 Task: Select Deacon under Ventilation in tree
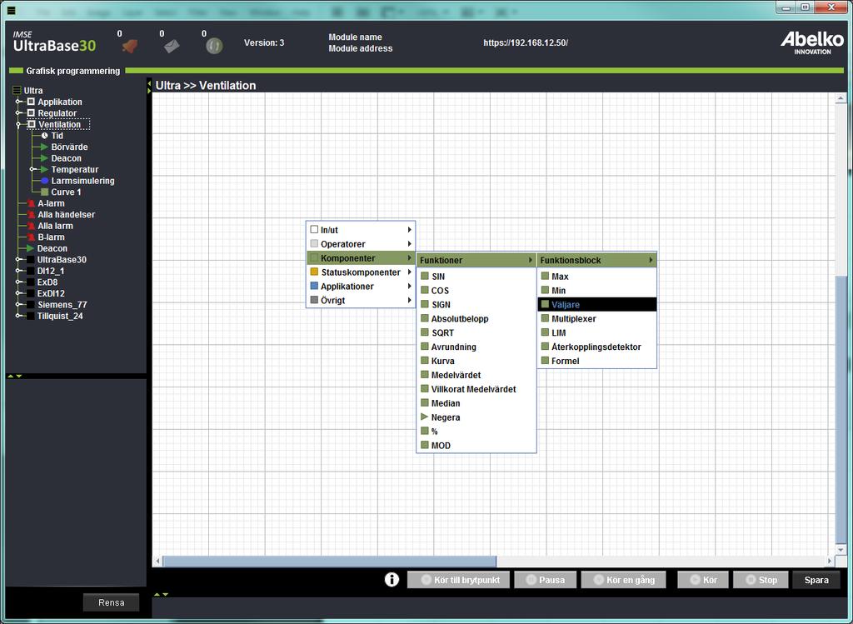click(x=66, y=158)
